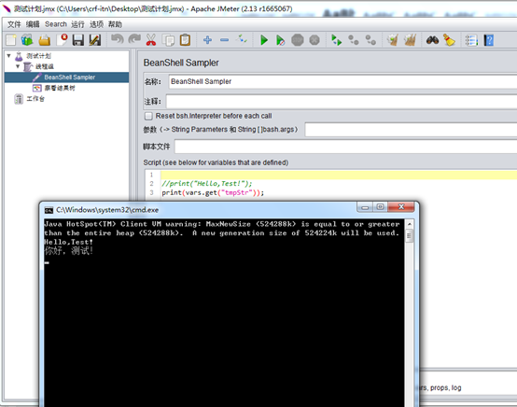
Task: Select 工作台 workbench node
Action: click(x=35, y=99)
